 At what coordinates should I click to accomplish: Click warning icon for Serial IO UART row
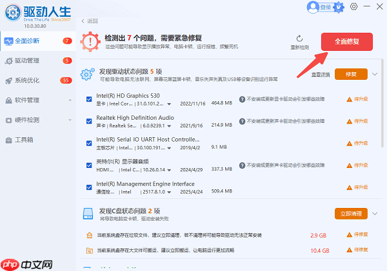coord(349,144)
